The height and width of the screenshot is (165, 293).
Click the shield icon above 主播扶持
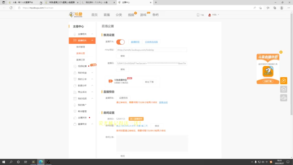coord(75,111)
